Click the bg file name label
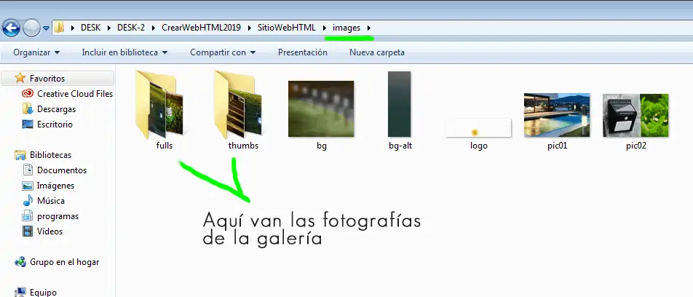The width and height of the screenshot is (693, 297). coord(322,146)
